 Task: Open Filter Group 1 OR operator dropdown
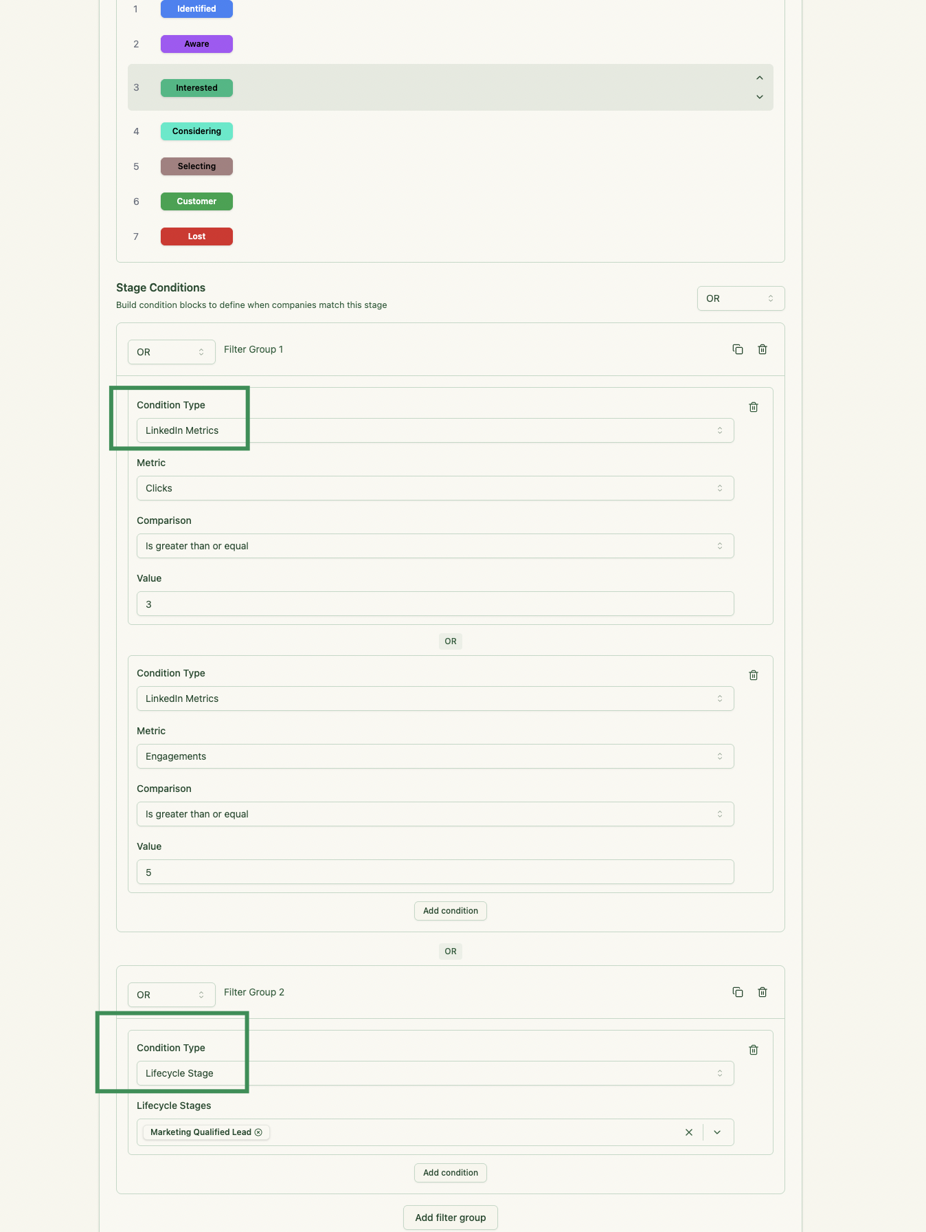click(171, 352)
